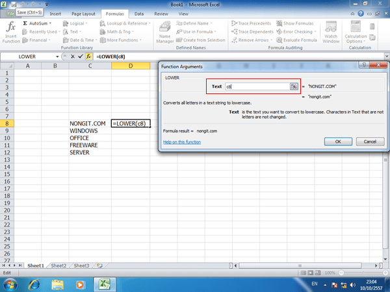Click the dialog help question mark button

(x=364, y=65)
